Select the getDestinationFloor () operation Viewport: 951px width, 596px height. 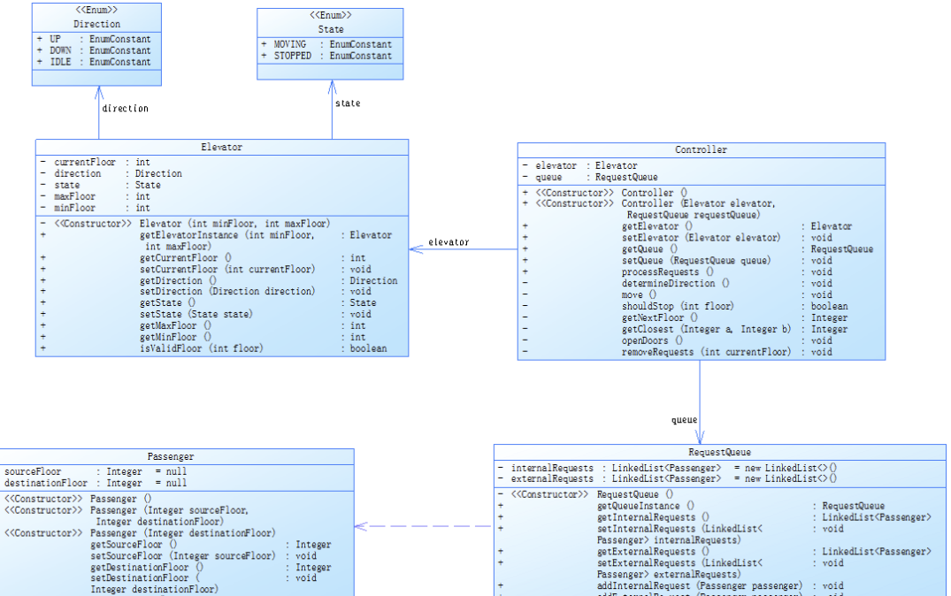[211, 568]
